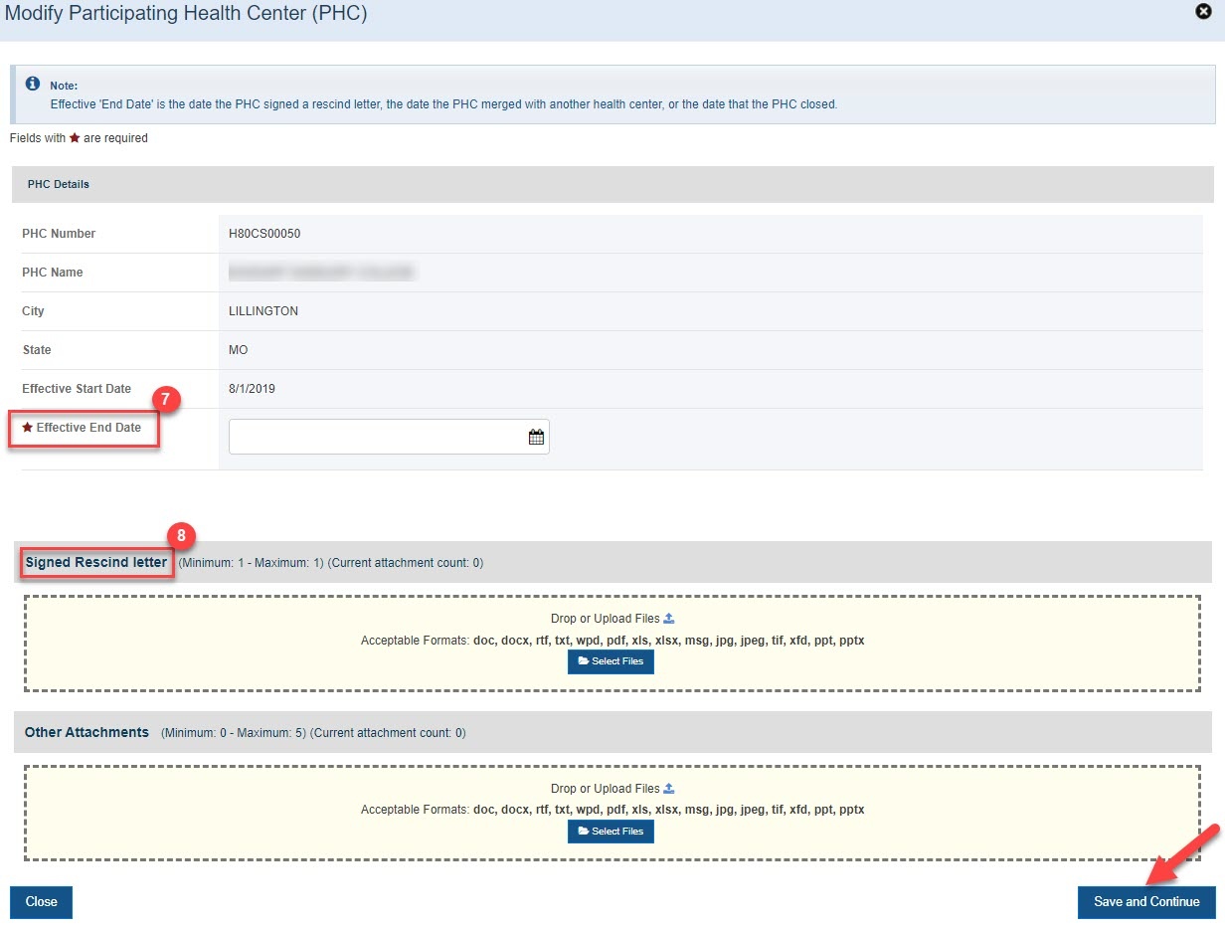Image resolution: width=1225 pixels, height=928 pixels.
Task: Click the Signed Rescind letter heading
Action: 96,562
